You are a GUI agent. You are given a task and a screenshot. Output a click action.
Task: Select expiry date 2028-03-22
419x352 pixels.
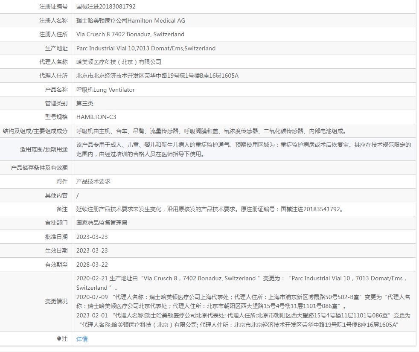(92, 265)
